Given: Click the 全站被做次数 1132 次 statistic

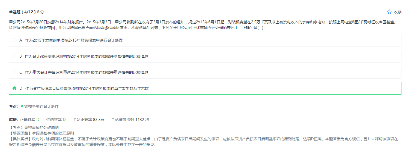Looking at the screenshot, I should pos(130,120).
